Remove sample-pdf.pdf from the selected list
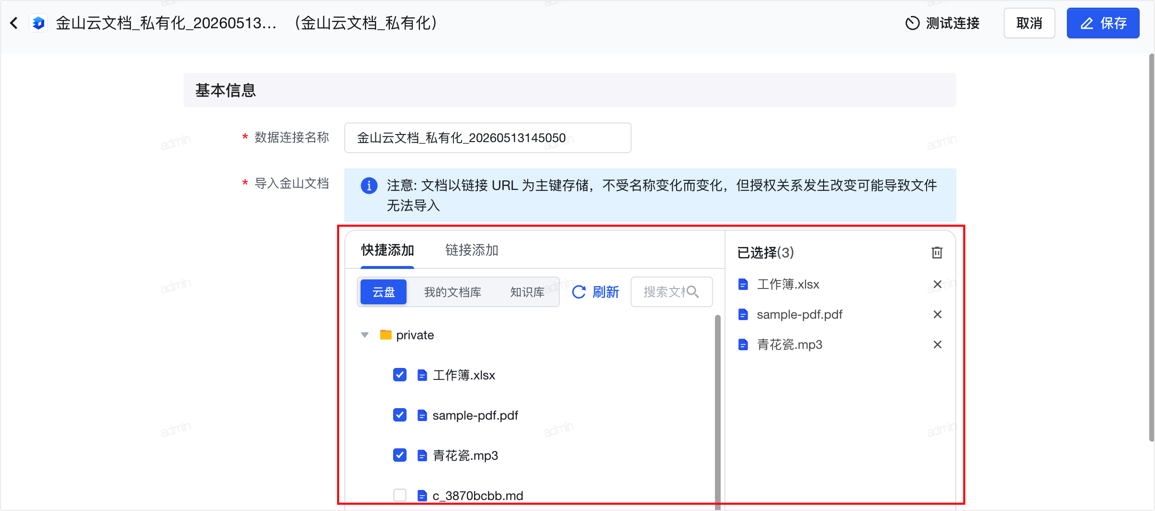 tap(938, 314)
